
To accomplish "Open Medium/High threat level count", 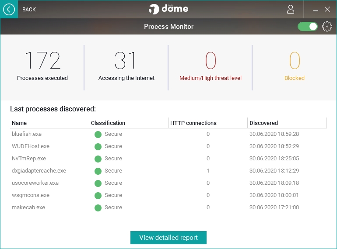I will [211, 61].
